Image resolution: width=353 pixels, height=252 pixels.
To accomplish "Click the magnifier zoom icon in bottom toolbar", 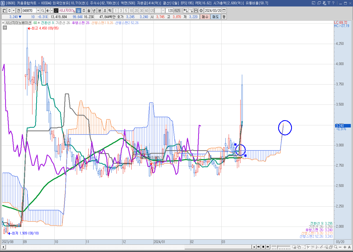I will pos(336,247).
